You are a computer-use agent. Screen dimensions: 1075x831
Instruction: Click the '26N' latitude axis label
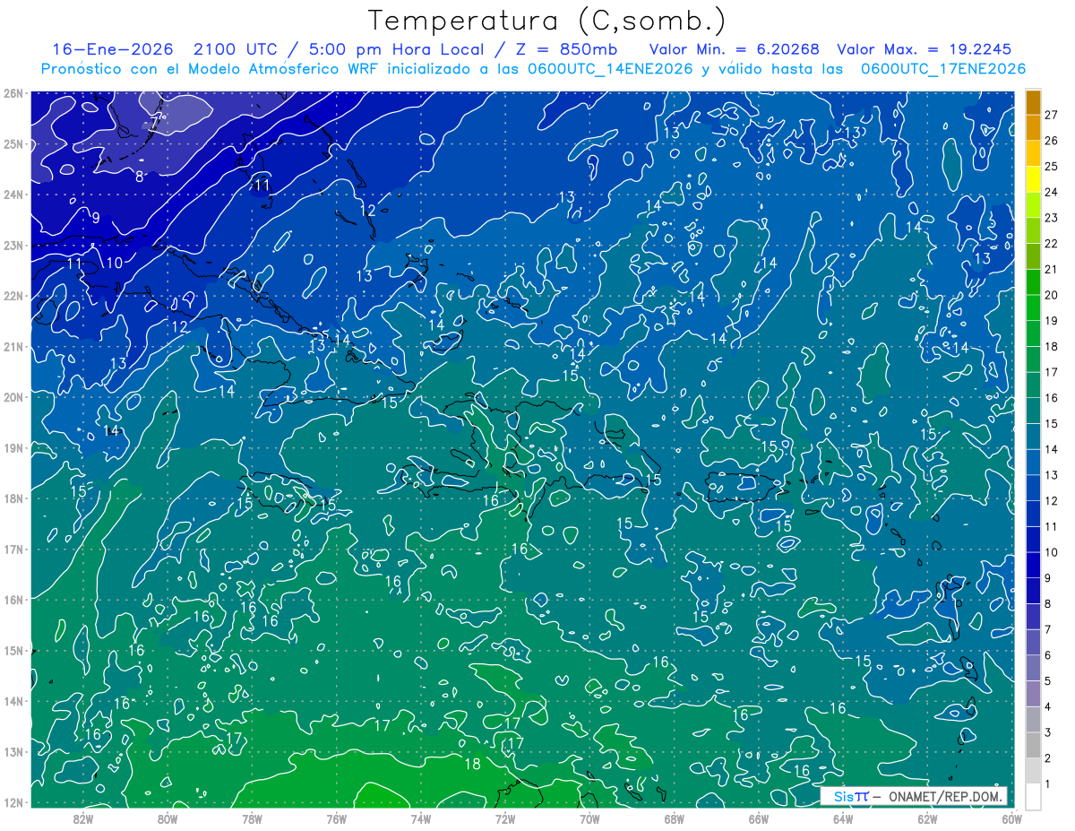(x=13, y=93)
